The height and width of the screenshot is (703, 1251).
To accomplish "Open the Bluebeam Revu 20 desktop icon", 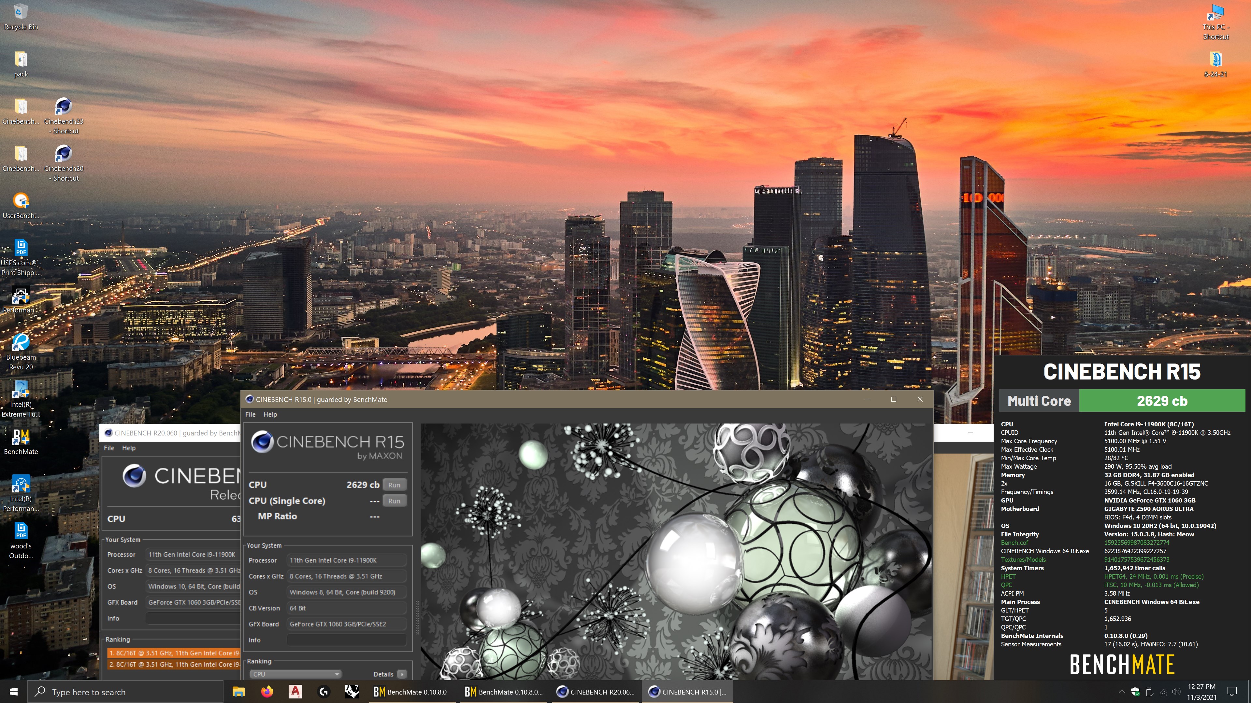I will [21, 352].
